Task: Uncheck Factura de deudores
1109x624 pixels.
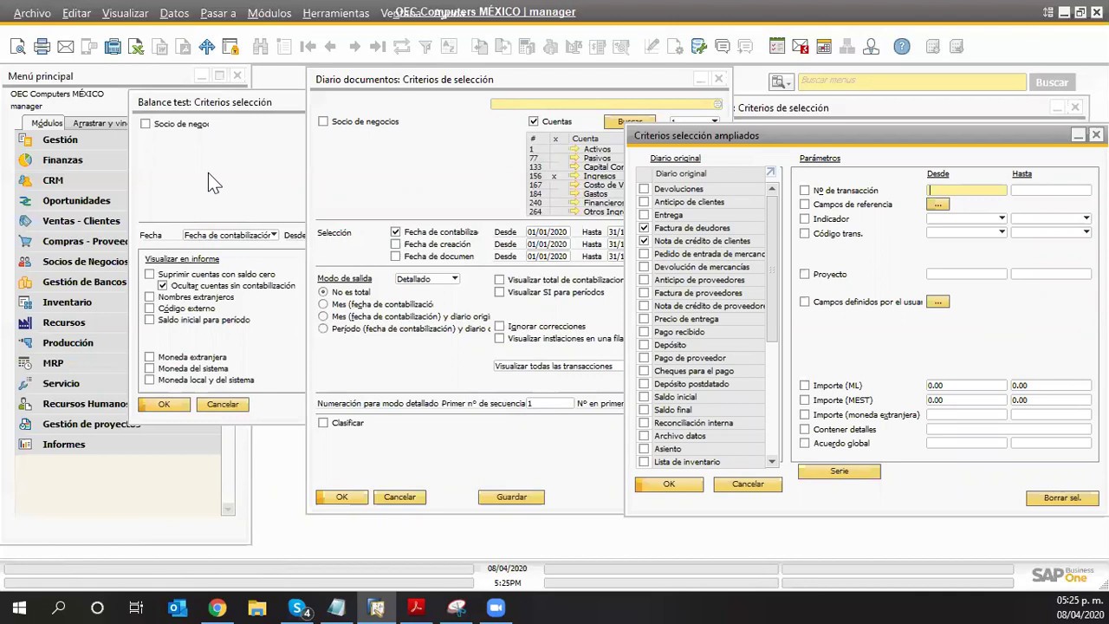Action: [644, 228]
